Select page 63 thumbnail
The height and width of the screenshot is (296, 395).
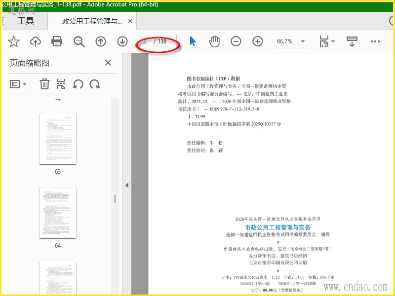(x=58, y=139)
